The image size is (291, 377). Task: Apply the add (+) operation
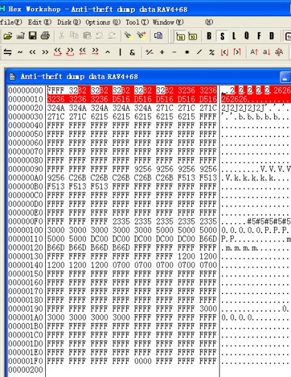tap(162, 52)
